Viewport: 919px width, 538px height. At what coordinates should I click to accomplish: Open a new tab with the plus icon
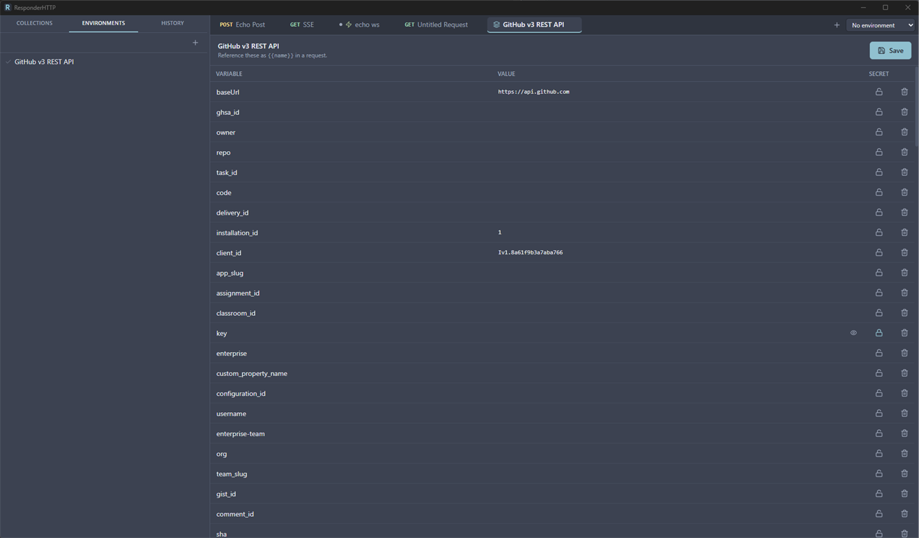coord(836,25)
